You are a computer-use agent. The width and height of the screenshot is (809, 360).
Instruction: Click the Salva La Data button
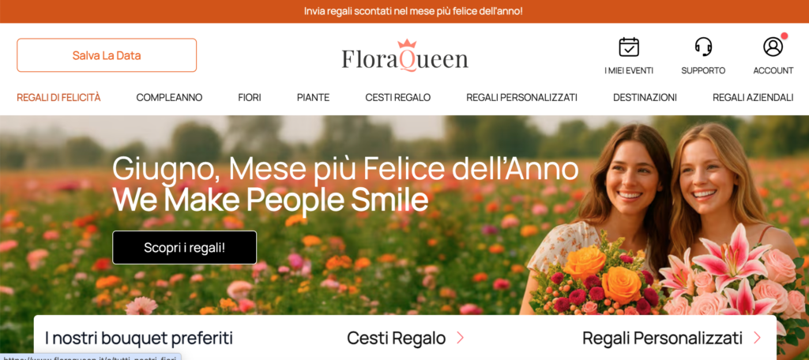tap(107, 55)
